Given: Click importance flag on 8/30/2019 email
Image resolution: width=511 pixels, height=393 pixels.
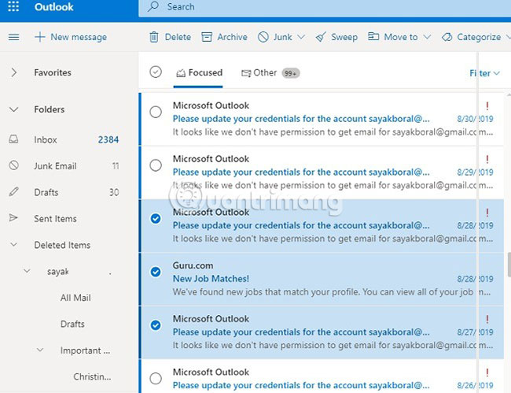Looking at the screenshot, I should point(487,106).
